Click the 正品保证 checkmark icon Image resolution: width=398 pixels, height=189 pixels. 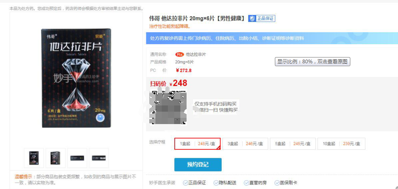pos(186,183)
